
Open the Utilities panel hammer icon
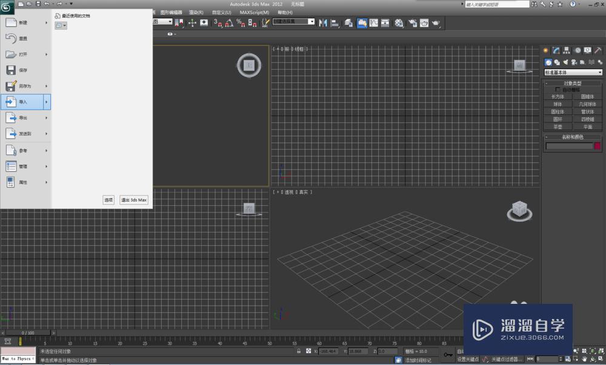(598, 50)
